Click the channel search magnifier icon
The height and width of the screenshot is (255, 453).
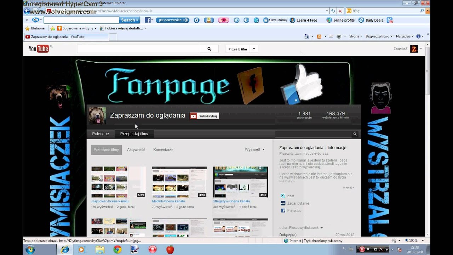coord(355,134)
